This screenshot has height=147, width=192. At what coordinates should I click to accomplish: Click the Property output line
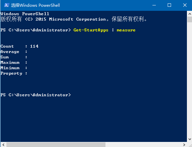[14, 73]
